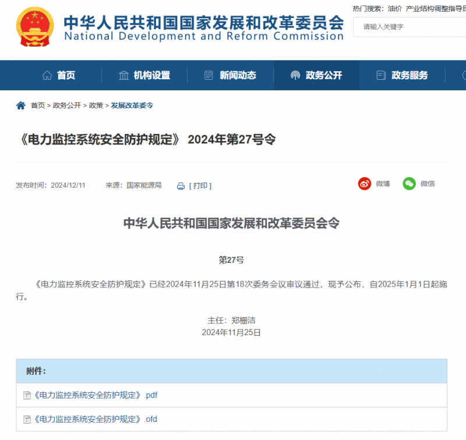Click 政策 breadcrumb link

(96, 105)
